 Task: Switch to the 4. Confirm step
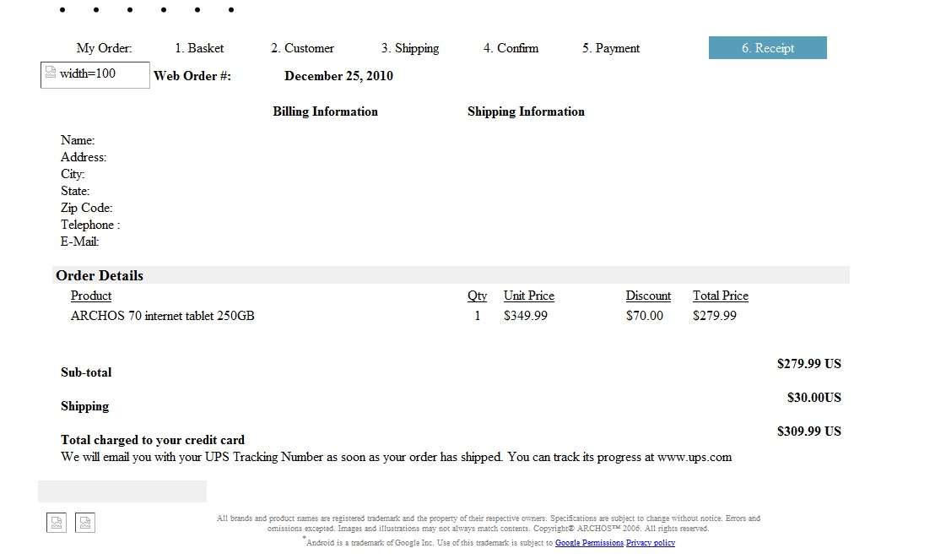(x=511, y=48)
